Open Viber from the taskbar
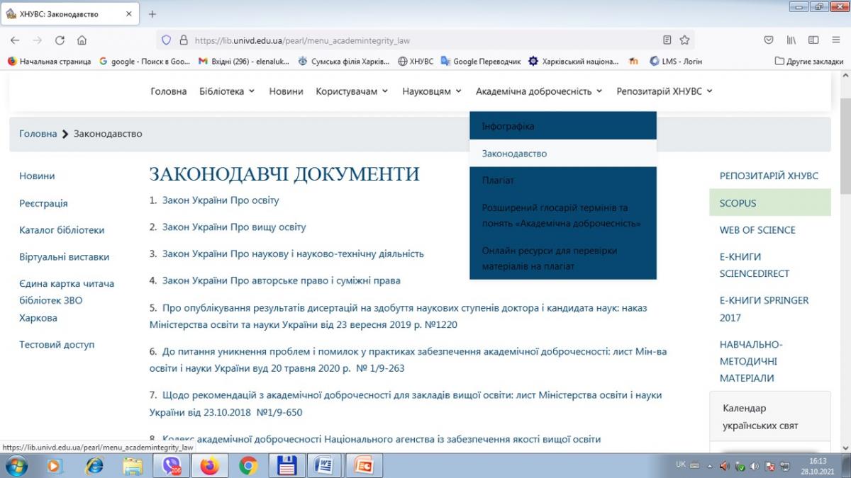 tap(171, 465)
